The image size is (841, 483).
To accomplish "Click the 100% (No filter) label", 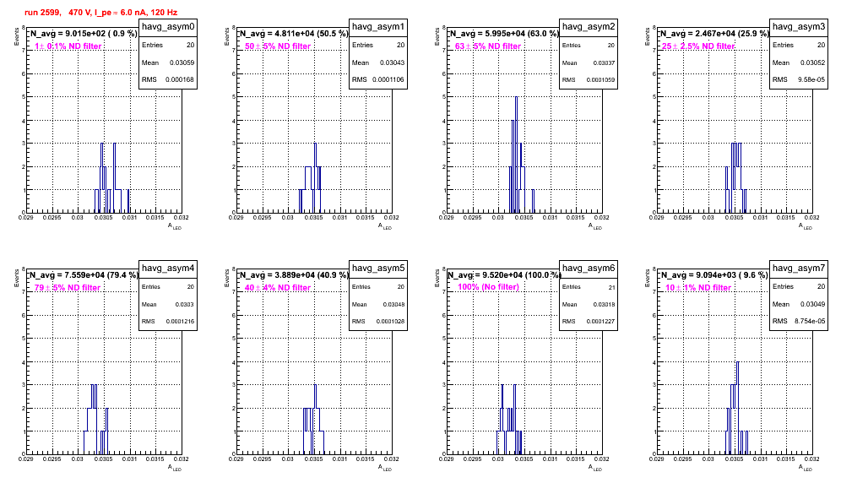I will 489,287.
